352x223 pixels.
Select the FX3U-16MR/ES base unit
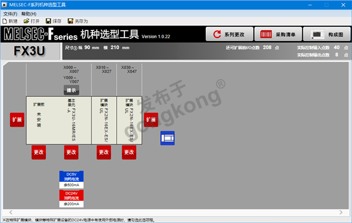[72, 120]
